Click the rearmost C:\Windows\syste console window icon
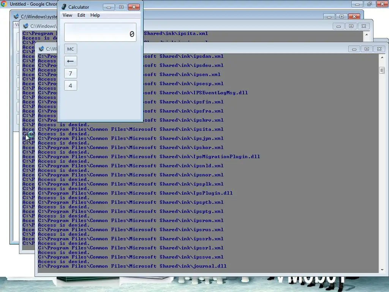This screenshot has height=292, width=389. pos(16,16)
